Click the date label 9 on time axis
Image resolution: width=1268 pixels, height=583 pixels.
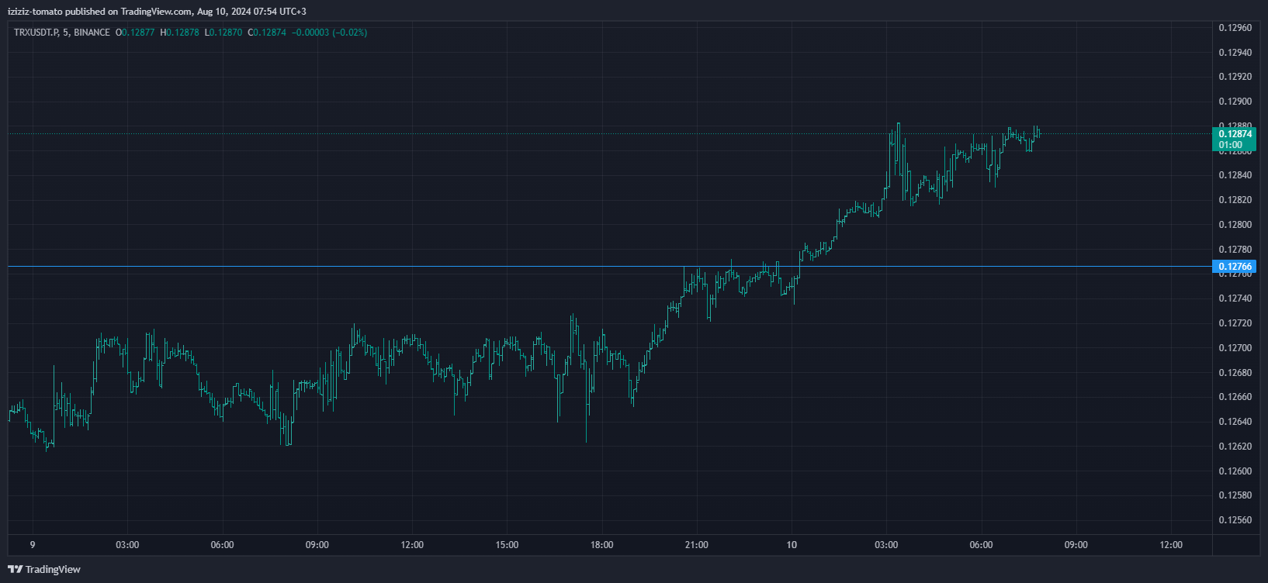(x=33, y=545)
